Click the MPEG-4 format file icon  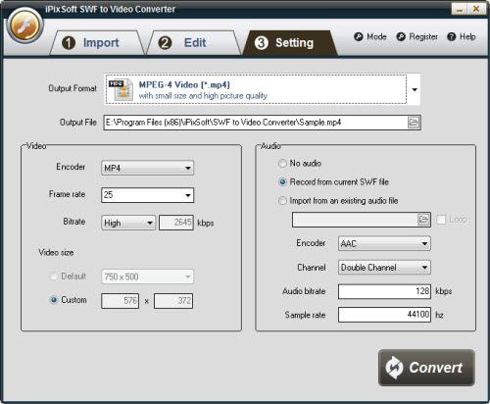click(121, 89)
